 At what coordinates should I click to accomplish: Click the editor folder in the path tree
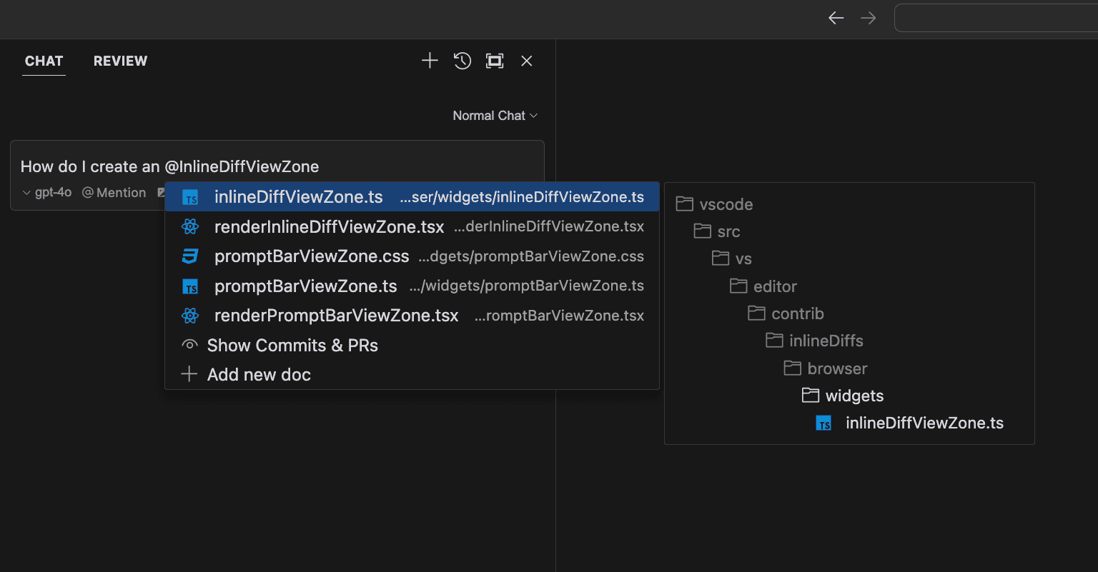pyautogui.click(x=763, y=286)
